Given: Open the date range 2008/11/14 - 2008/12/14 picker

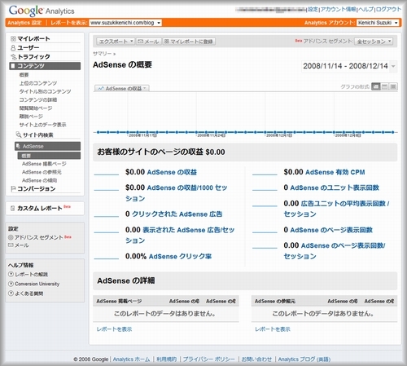Looking at the screenshot, I should (x=349, y=66).
